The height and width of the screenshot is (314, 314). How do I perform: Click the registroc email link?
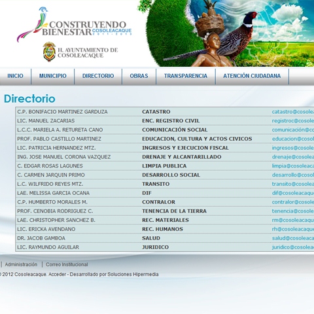(293, 121)
